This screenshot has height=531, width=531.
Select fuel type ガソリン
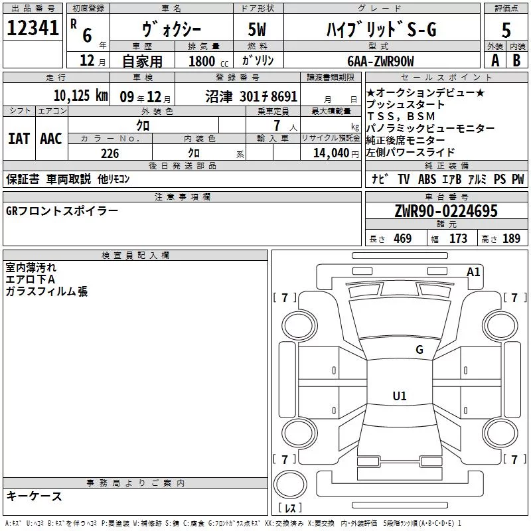click(258, 60)
